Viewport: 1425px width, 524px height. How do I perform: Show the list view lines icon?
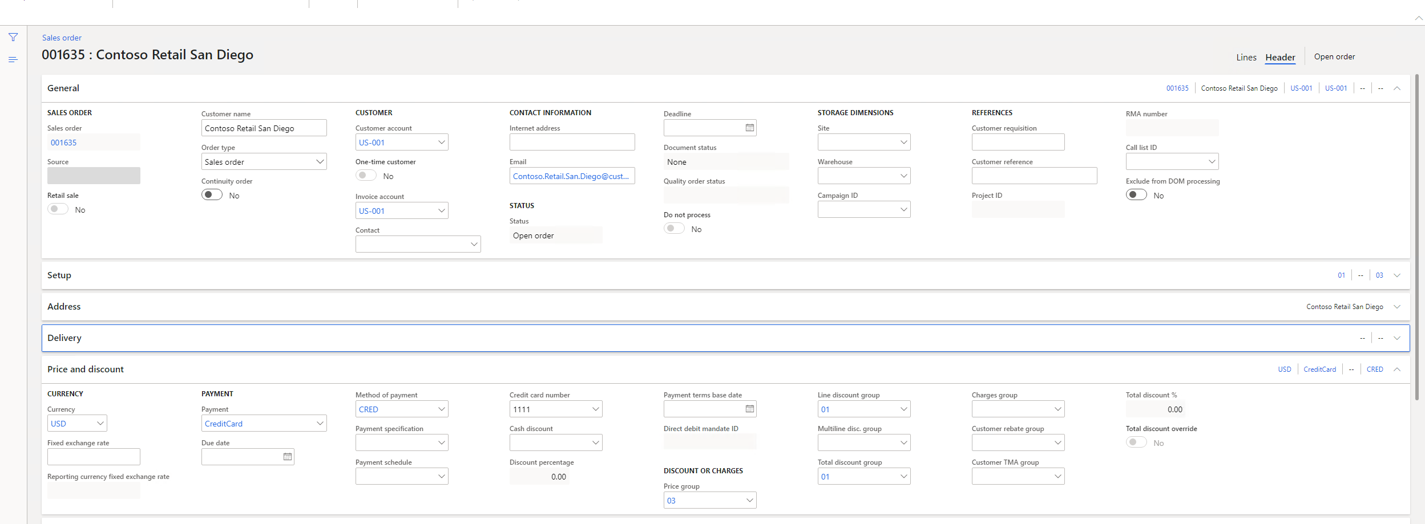pyautogui.click(x=13, y=59)
